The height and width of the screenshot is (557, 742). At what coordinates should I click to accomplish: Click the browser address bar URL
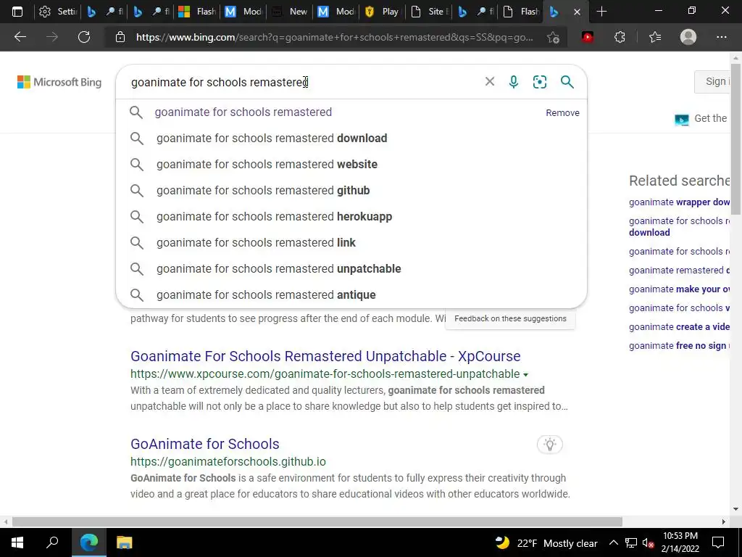(x=334, y=37)
